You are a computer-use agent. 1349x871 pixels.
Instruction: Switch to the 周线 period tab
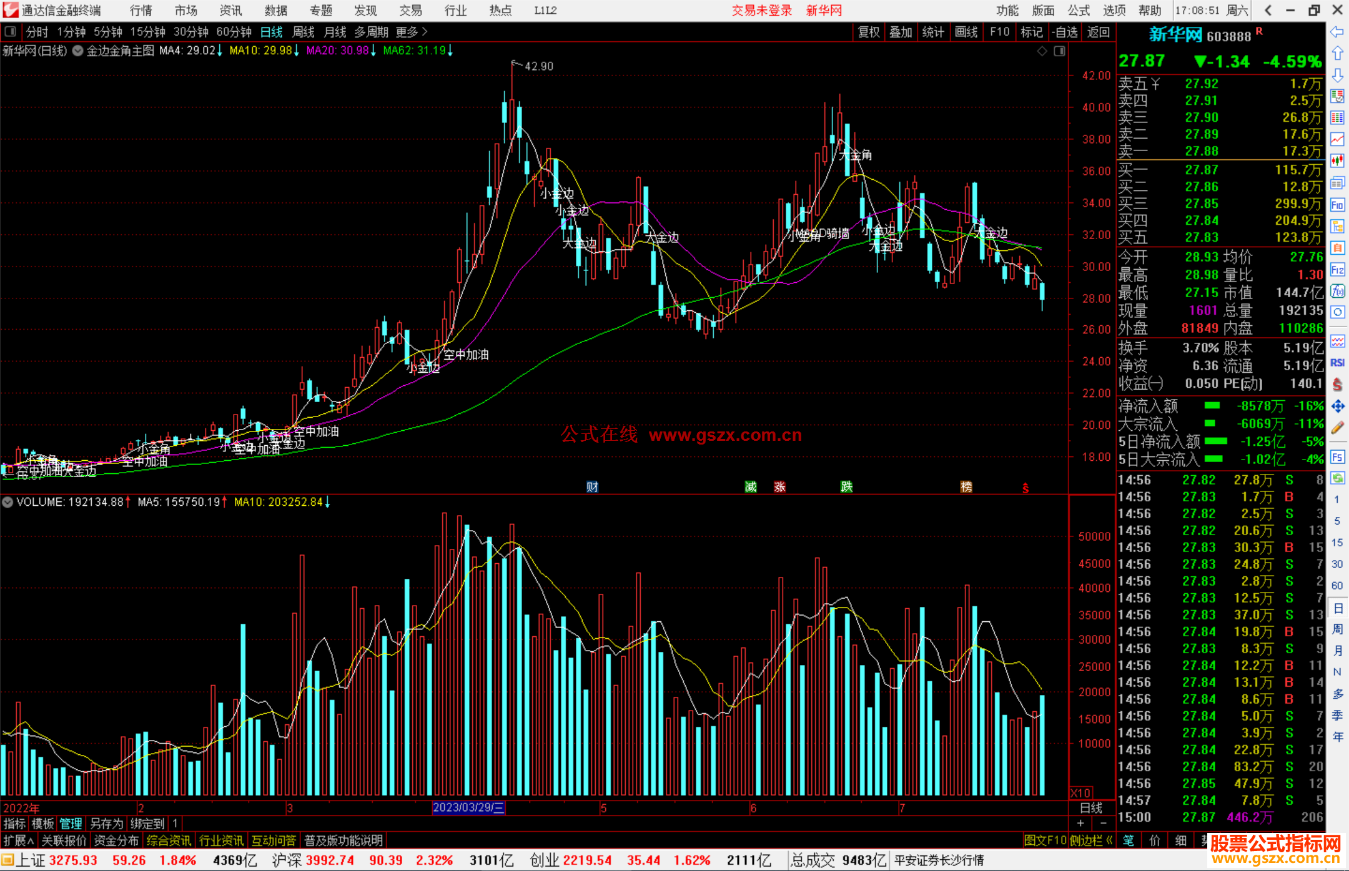[x=304, y=32]
